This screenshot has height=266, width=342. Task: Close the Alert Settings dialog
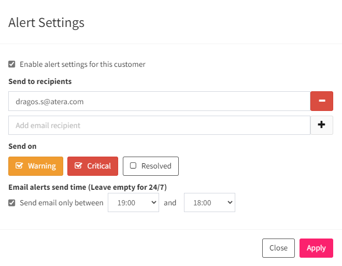click(279, 248)
